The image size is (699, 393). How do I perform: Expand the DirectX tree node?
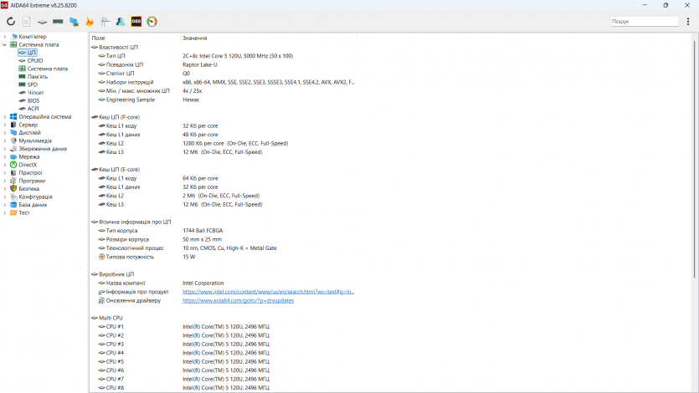(x=4, y=165)
